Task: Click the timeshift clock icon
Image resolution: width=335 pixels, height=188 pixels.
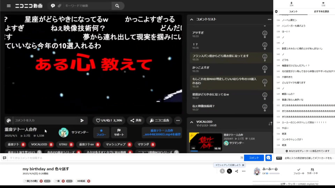Action: pos(222,171)
